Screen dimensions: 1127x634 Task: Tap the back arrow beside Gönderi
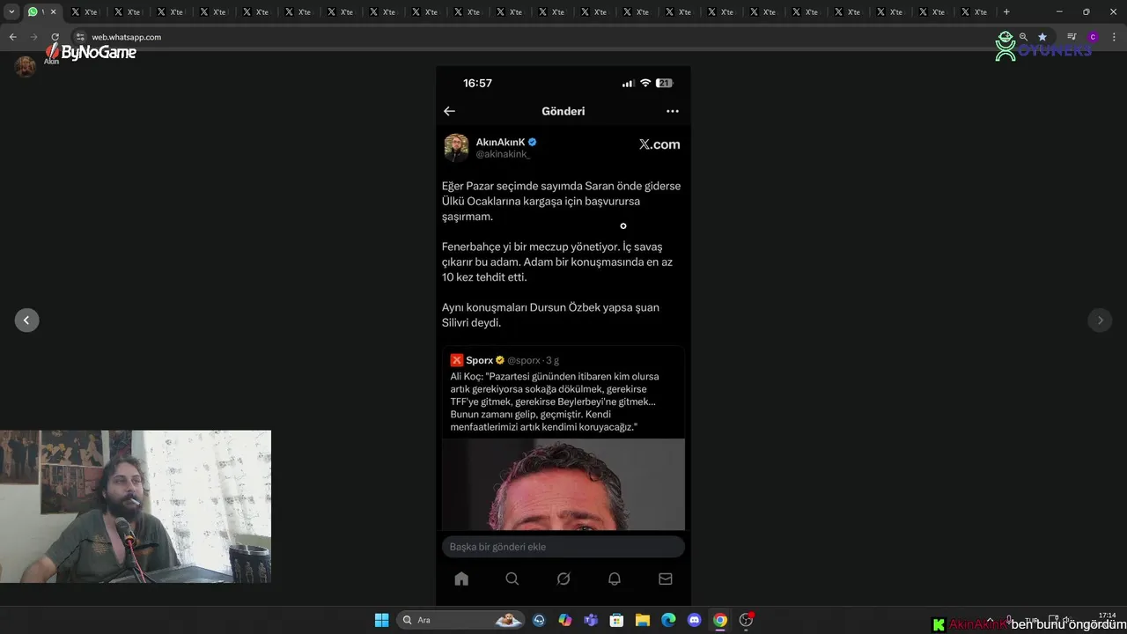click(x=449, y=111)
